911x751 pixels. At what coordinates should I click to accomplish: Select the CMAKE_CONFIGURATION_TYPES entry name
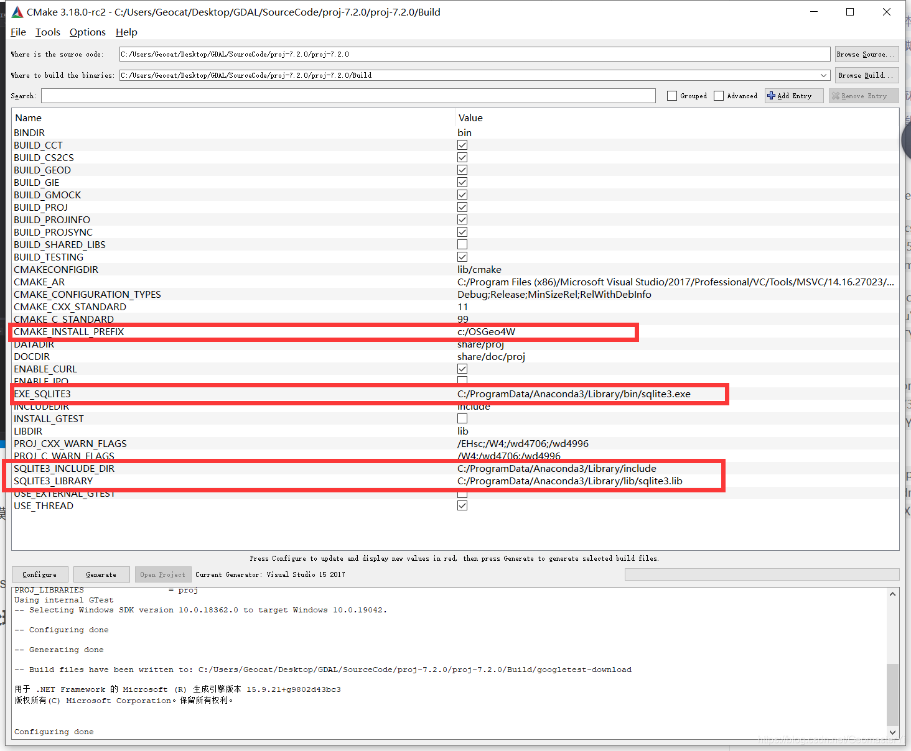tap(87, 294)
